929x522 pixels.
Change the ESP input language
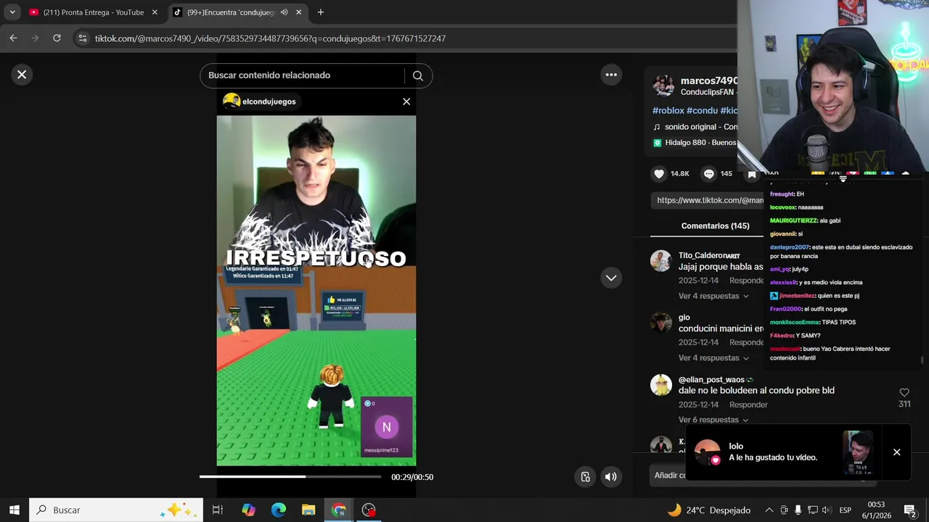coord(845,510)
